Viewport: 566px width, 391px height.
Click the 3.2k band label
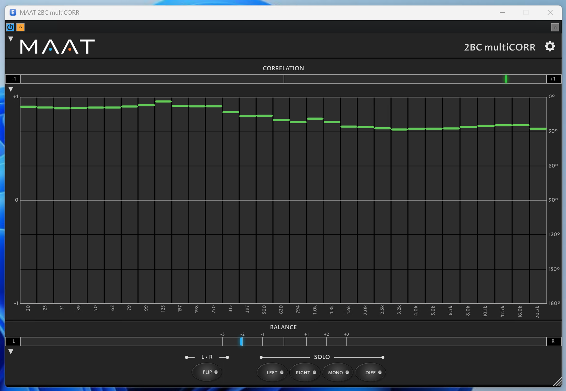coord(399,310)
